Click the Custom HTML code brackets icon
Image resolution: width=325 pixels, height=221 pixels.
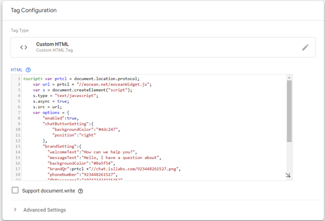23,47
